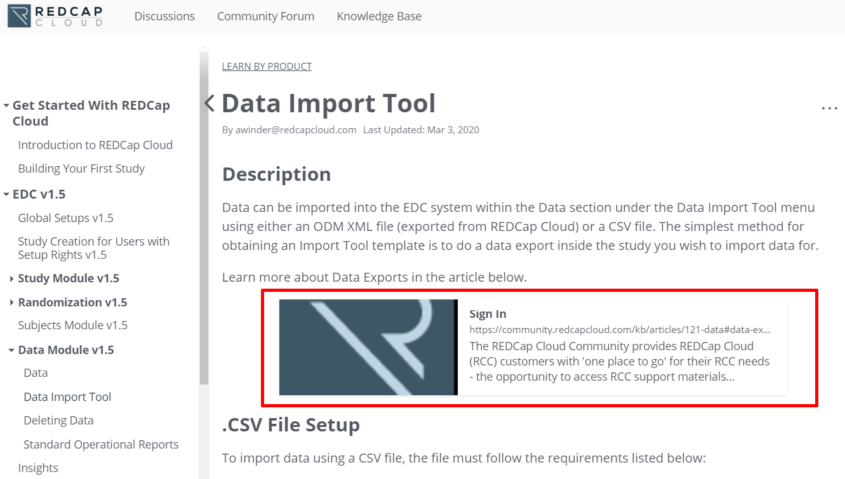
Task: Open the Global Setups v1.5 article
Action: [x=65, y=218]
